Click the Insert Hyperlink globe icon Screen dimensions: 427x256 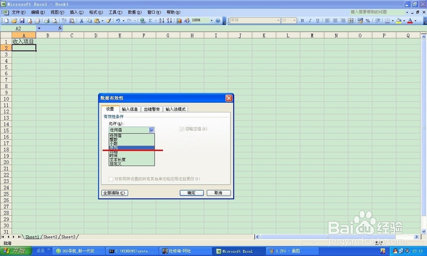[x=143, y=20]
